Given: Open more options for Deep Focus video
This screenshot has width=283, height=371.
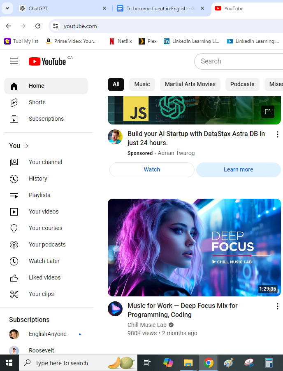Looking at the screenshot, I should [277, 306].
